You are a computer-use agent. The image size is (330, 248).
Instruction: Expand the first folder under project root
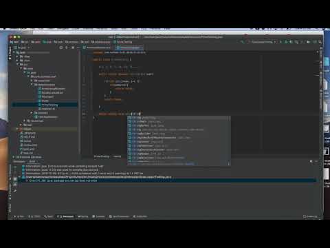click(18, 56)
